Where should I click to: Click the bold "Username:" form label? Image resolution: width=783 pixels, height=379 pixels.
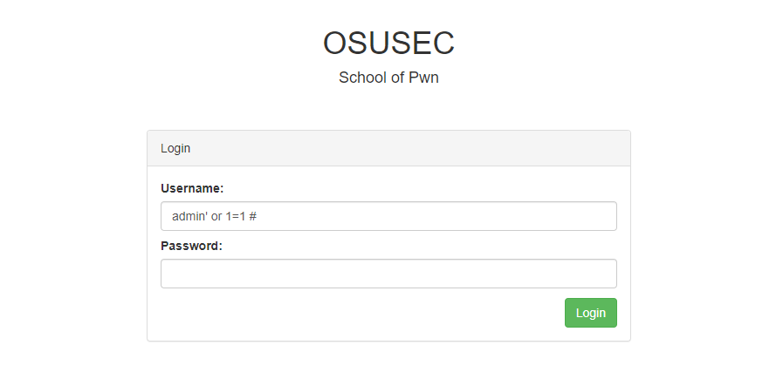[192, 188]
